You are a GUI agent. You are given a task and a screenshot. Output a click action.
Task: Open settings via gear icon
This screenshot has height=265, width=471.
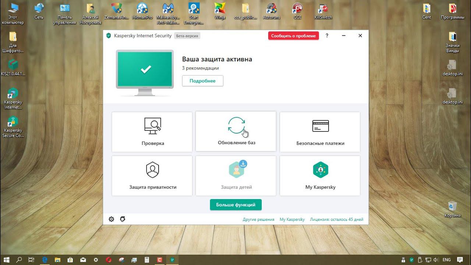[111, 219]
